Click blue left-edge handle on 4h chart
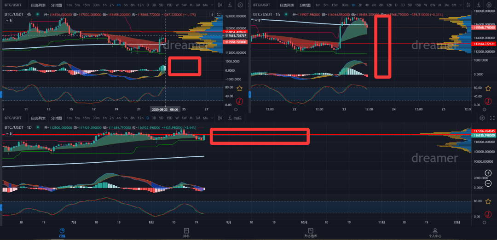Viewport: 497px width, 240px height. pos(1,94)
